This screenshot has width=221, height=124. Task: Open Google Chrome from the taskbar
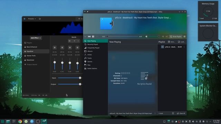point(20,122)
